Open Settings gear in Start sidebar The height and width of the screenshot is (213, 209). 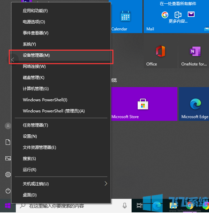[x=8, y=175]
